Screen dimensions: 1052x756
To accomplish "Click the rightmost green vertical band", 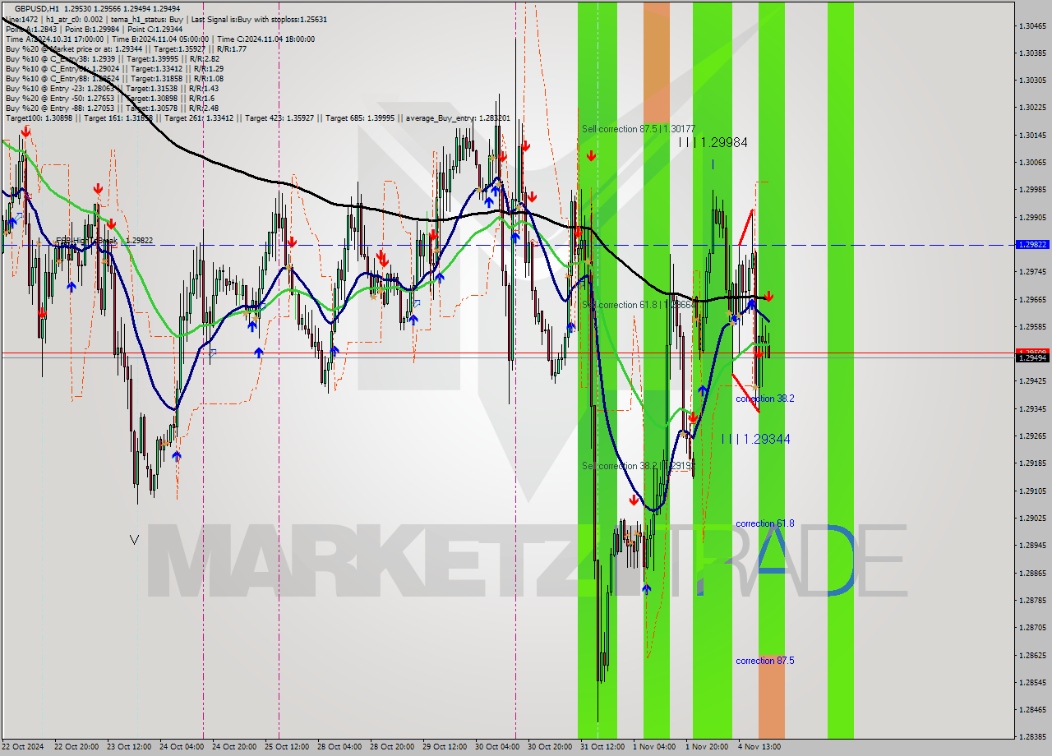I will [840, 370].
